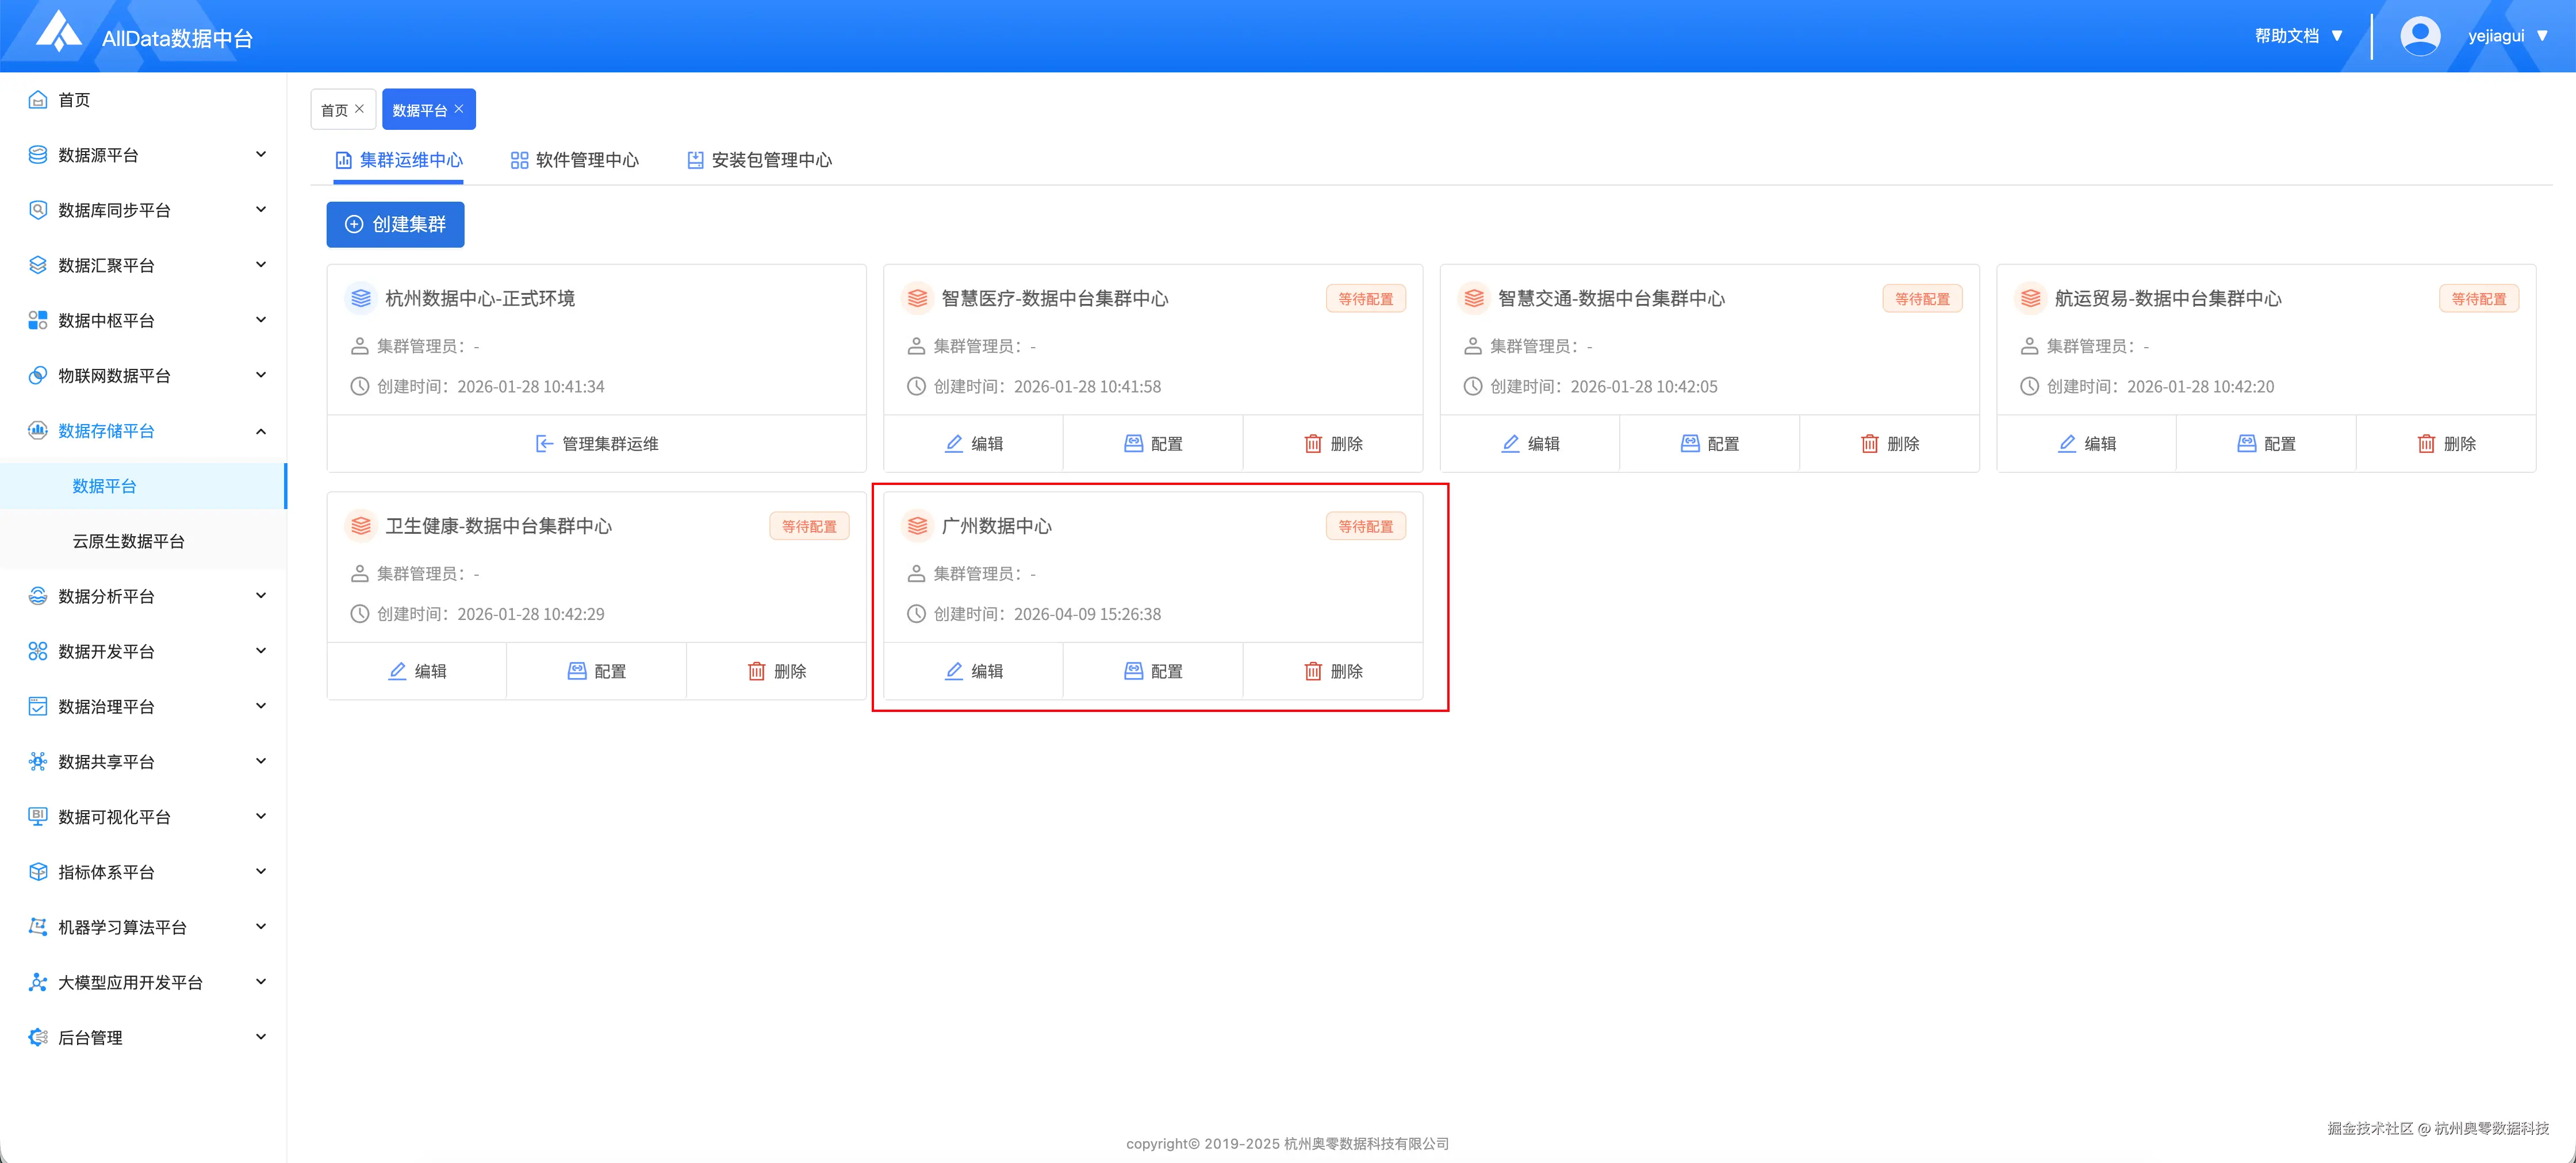The image size is (2576, 1163).
Task: Click the 等待配置 status badge on 智慧医疗 cluster
Action: pyautogui.click(x=1366, y=298)
